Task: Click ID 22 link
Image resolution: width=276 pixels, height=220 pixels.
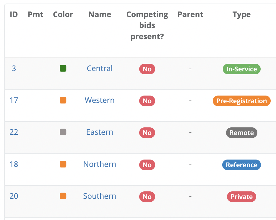Action: [x=14, y=132]
